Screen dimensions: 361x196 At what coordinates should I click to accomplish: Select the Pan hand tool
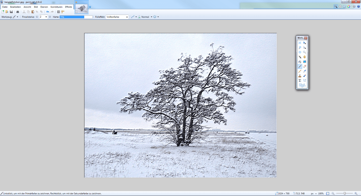tap(304, 57)
